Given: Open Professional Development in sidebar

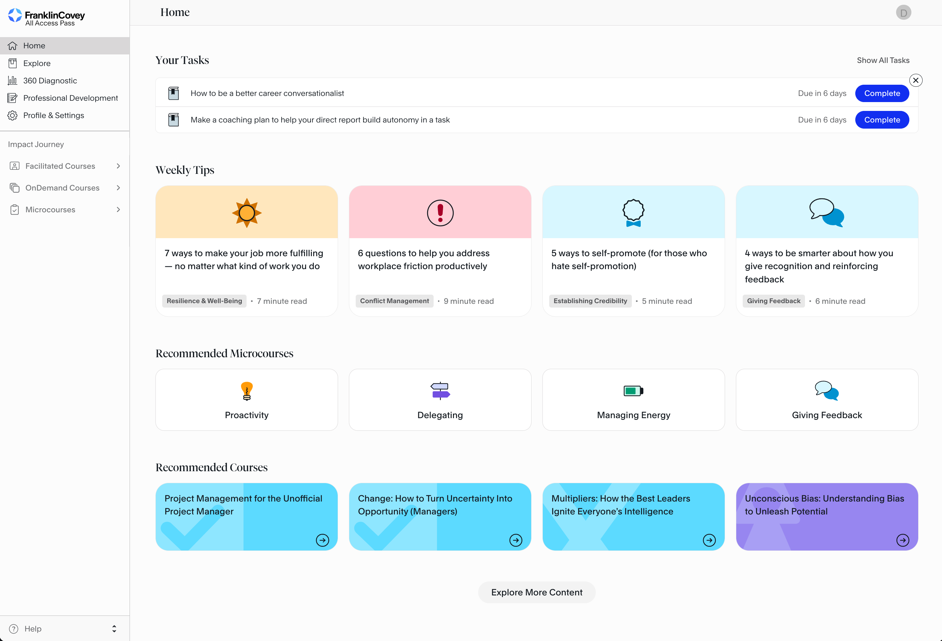Looking at the screenshot, I should 70,98.
